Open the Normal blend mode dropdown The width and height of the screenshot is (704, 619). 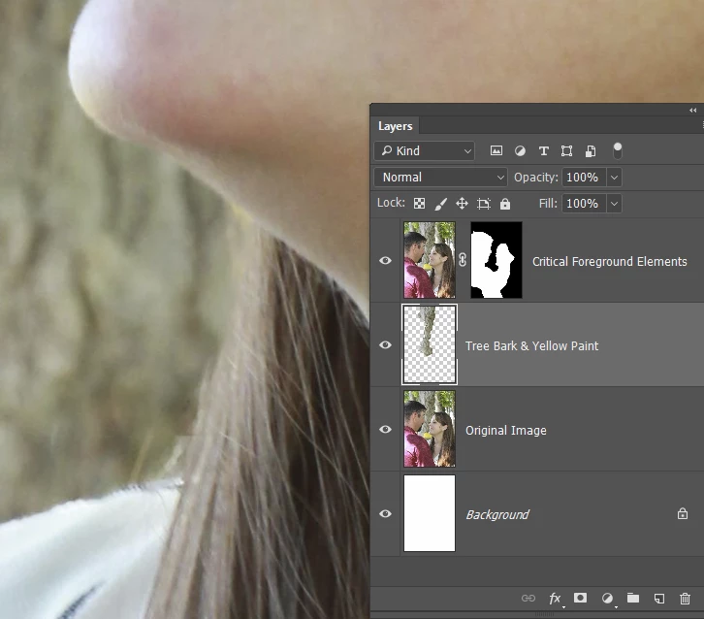click(440, 178)
